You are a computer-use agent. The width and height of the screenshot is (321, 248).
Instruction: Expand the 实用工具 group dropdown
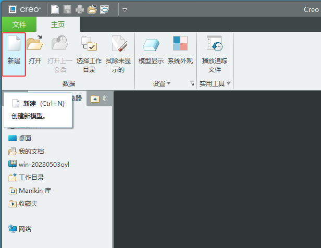click(x=215, y=83)
